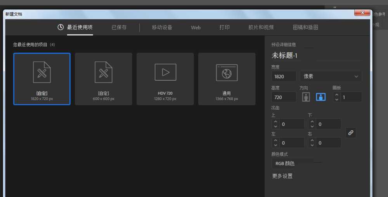Toggle the bleed link chain icon
Screen dimensions: 388x197
coord(351,133)
